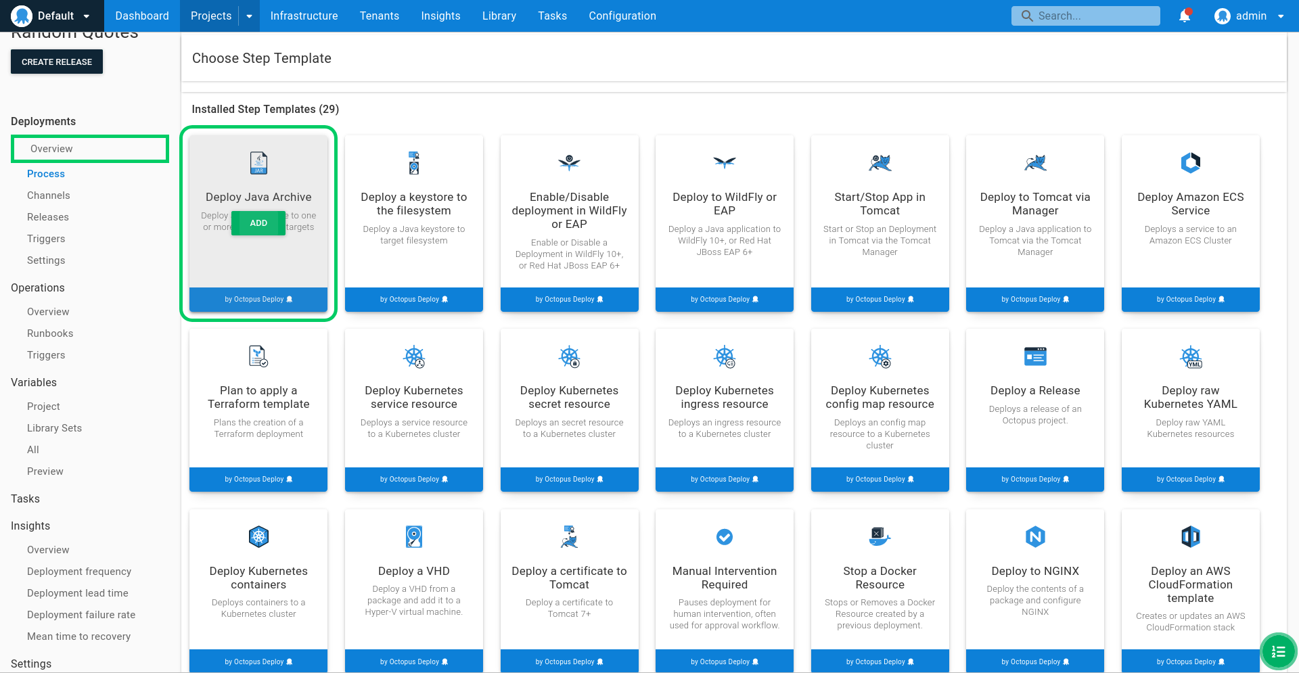Open Deployment lead time report
1299x673 pixels.
tap(78, 593)
